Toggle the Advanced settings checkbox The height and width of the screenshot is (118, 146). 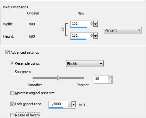pos(7,52)
